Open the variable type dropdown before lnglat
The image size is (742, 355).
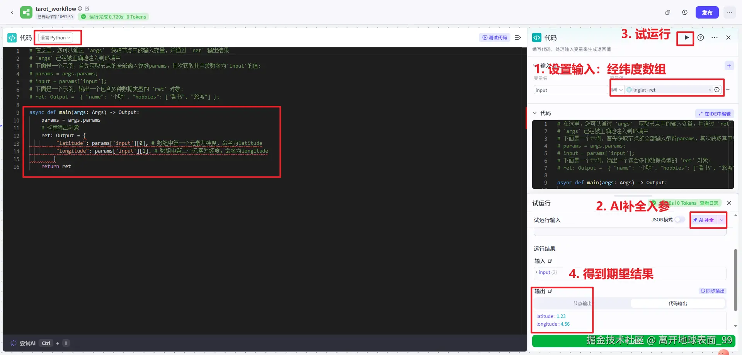pos(617,90)
